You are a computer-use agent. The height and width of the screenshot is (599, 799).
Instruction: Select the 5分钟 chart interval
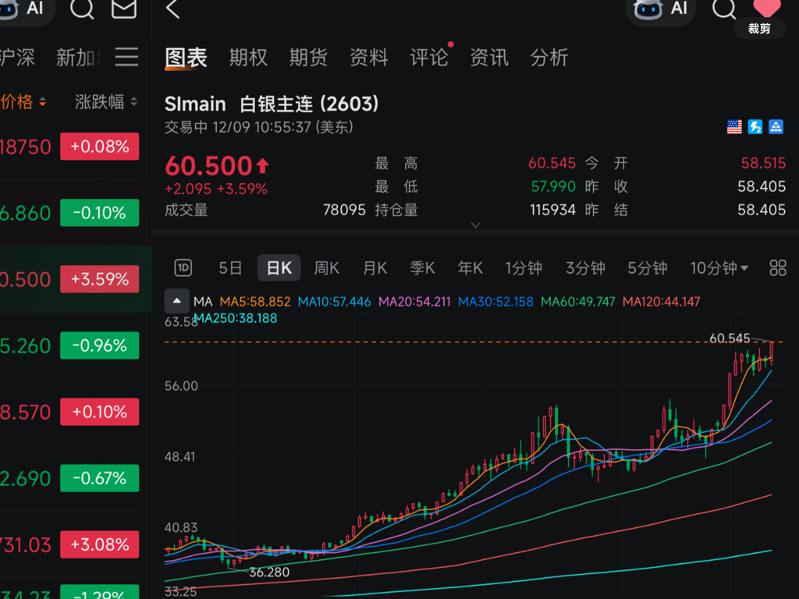tap(647, 268)
